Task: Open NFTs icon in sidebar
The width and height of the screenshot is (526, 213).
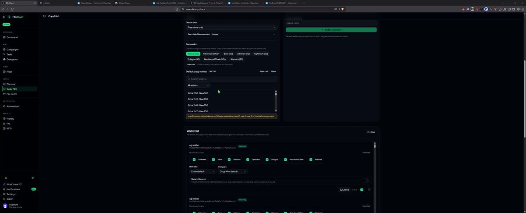Action: coord(4,128)
